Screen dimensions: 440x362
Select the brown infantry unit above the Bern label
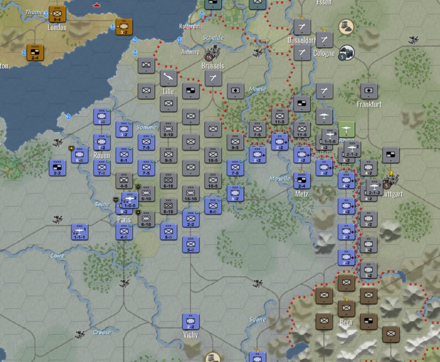[346, 309]
